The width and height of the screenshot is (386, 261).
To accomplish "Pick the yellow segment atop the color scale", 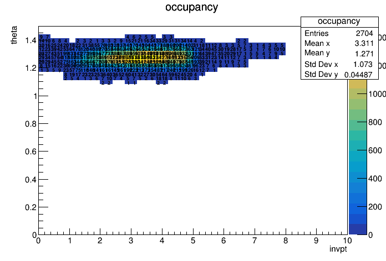I will 358,84.
